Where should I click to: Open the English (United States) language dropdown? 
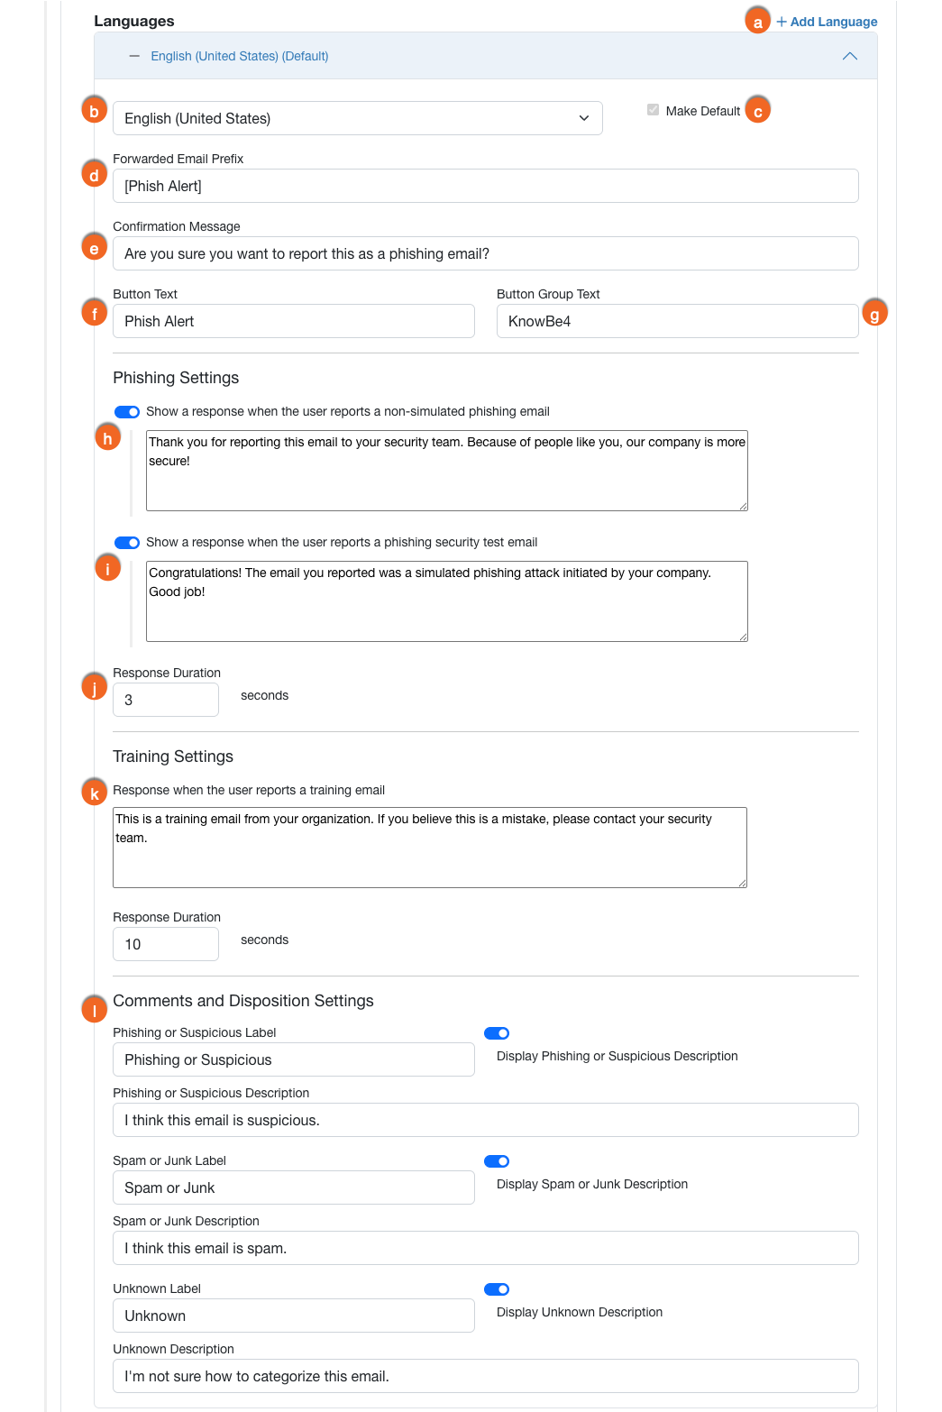point(357,118)
